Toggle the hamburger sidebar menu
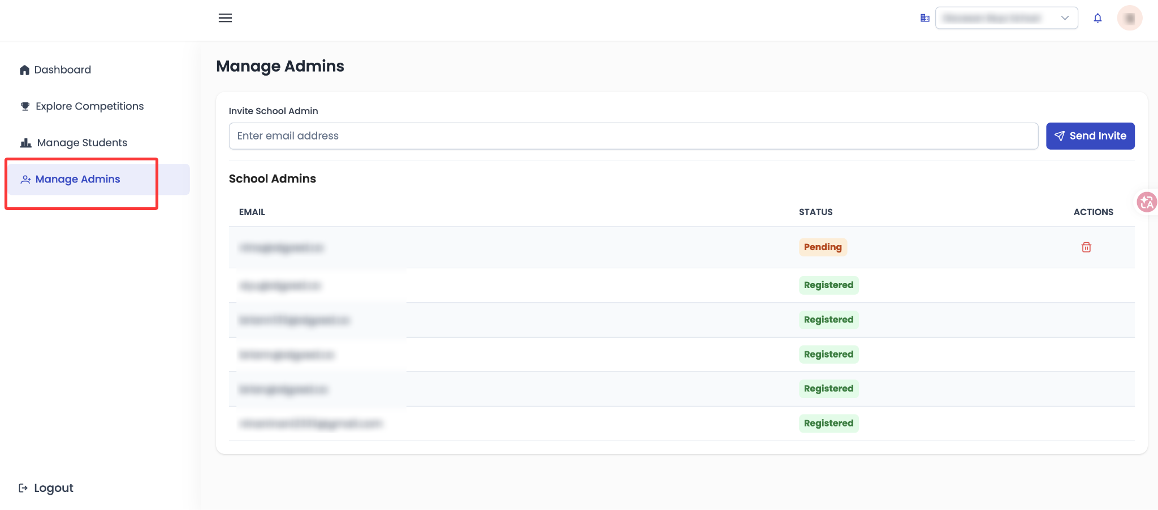This screenshot has height=510, width=1158. click(225, 18)
